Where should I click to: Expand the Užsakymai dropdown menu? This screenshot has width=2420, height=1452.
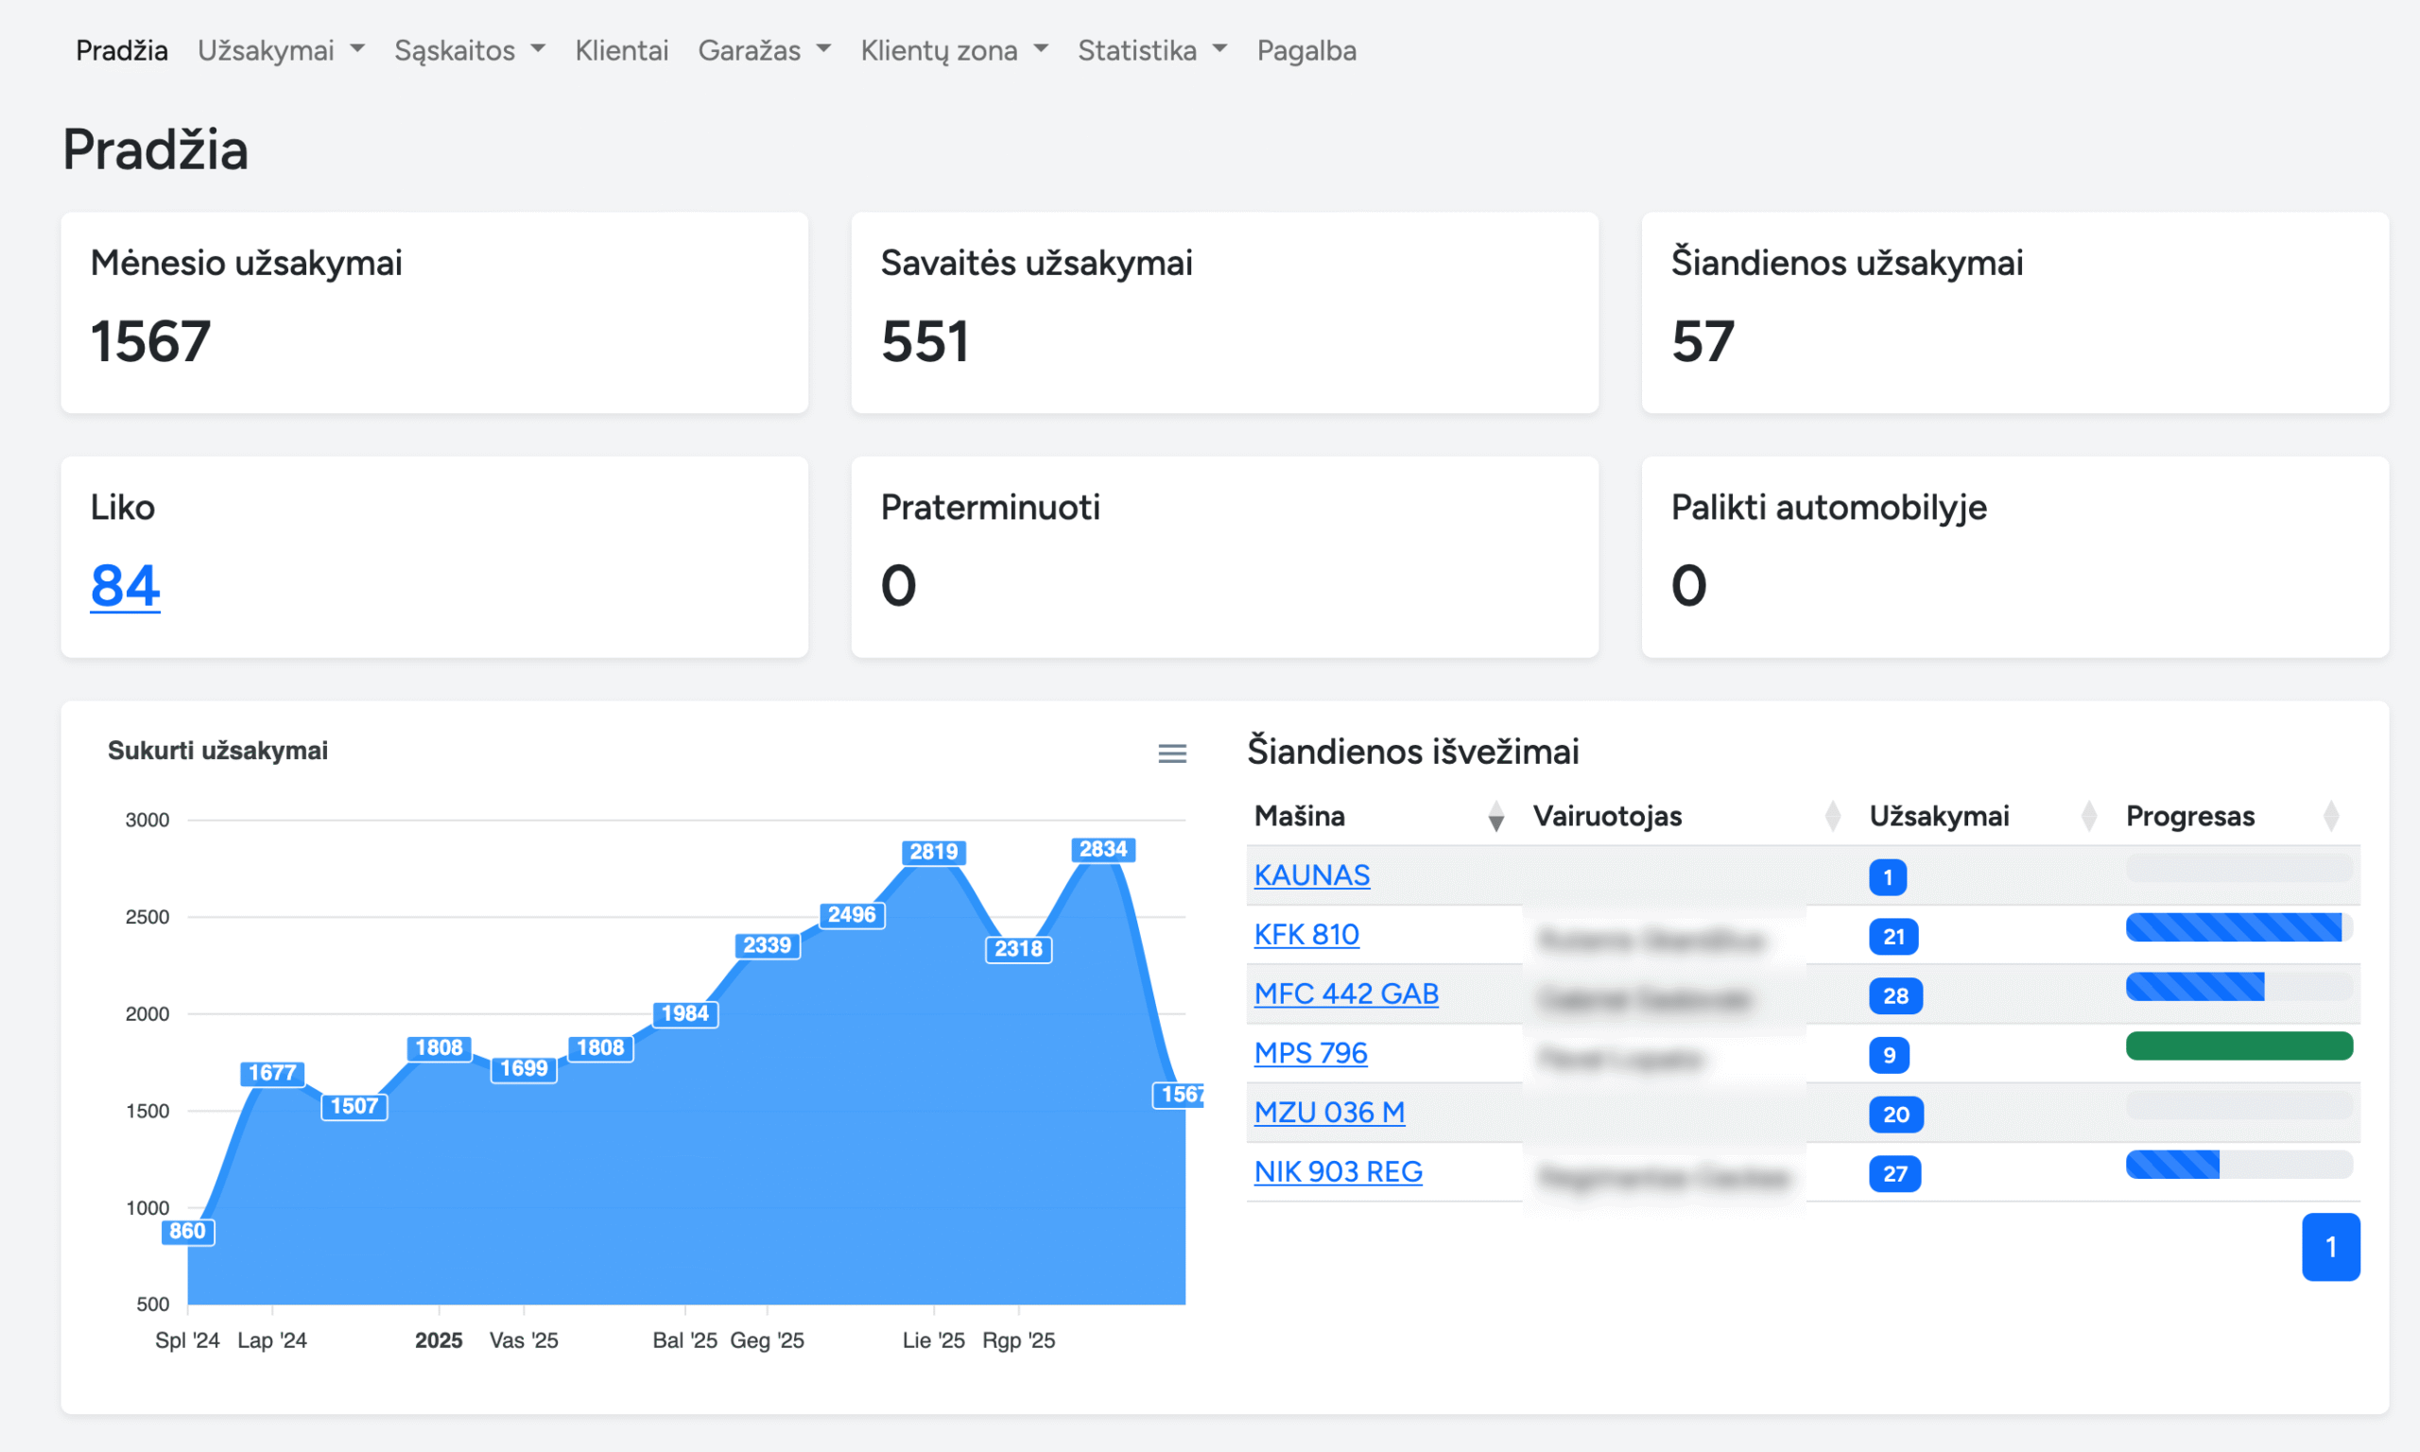(x=281, y=50)
